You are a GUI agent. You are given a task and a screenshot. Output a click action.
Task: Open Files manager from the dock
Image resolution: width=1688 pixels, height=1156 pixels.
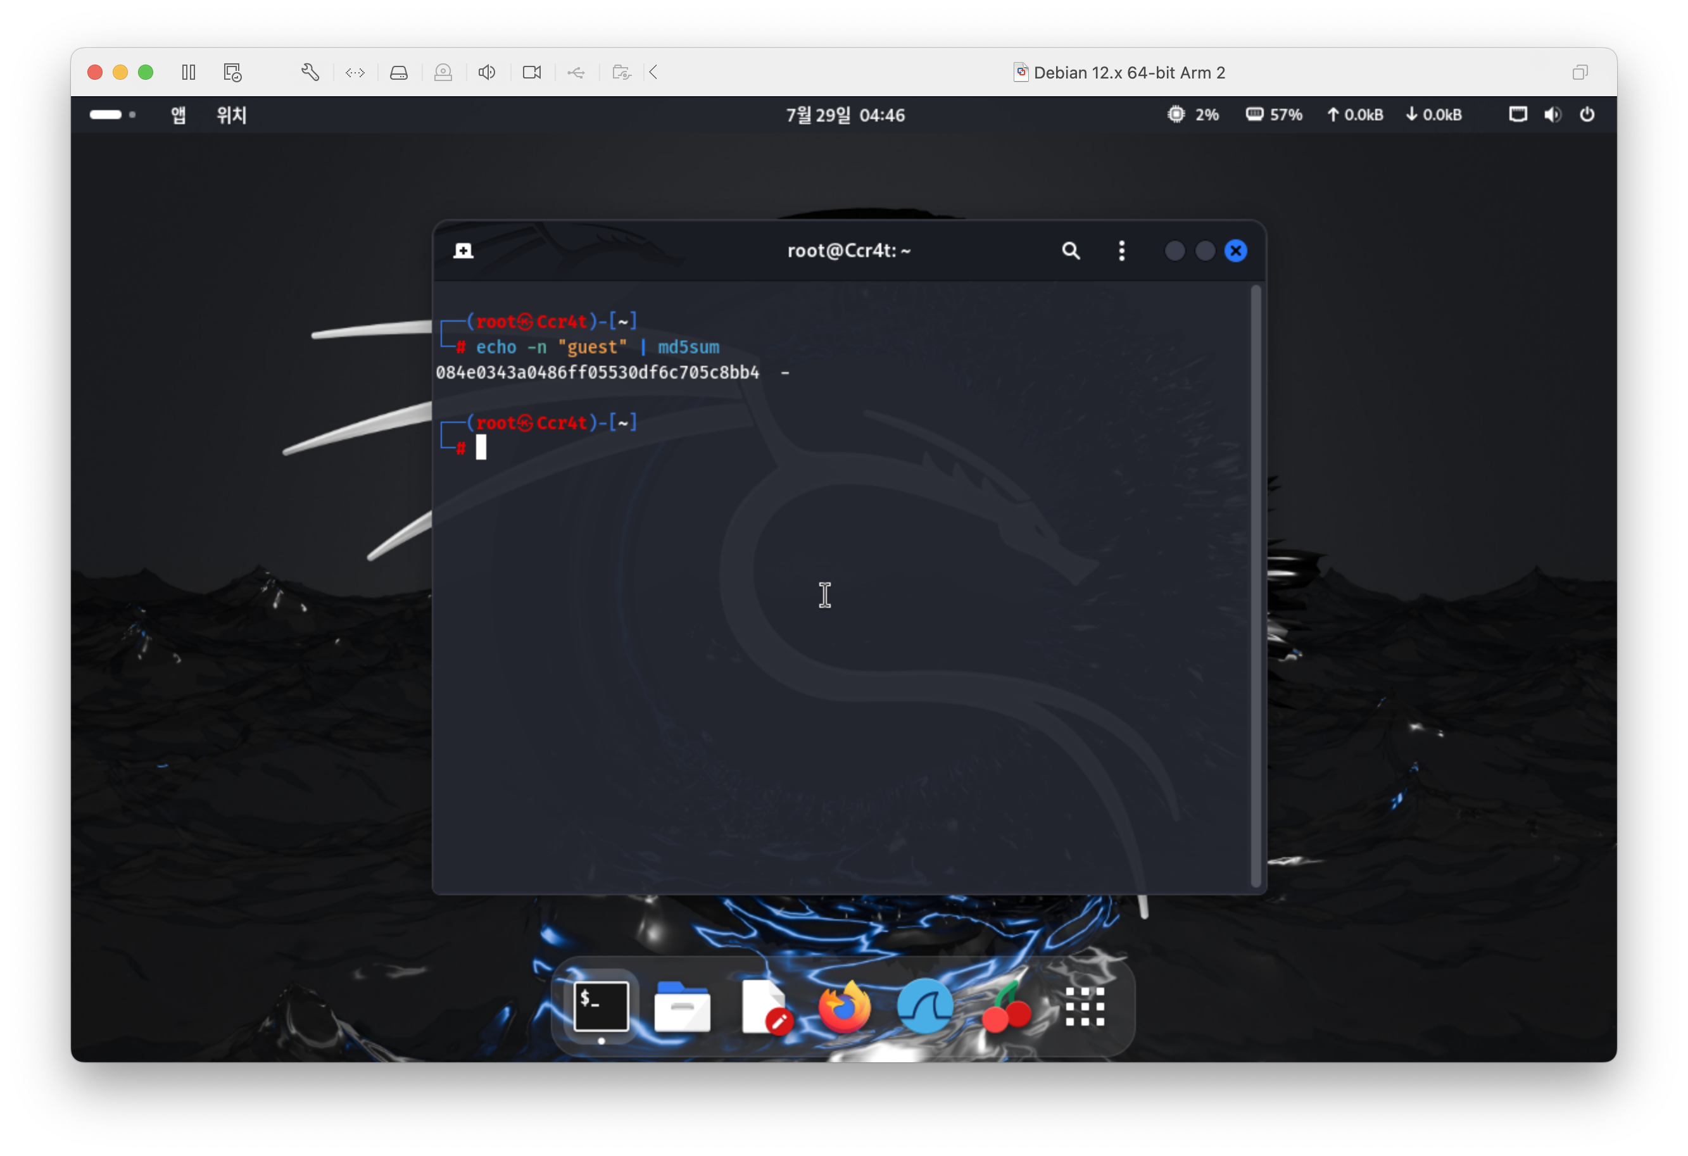(681, 1007)
